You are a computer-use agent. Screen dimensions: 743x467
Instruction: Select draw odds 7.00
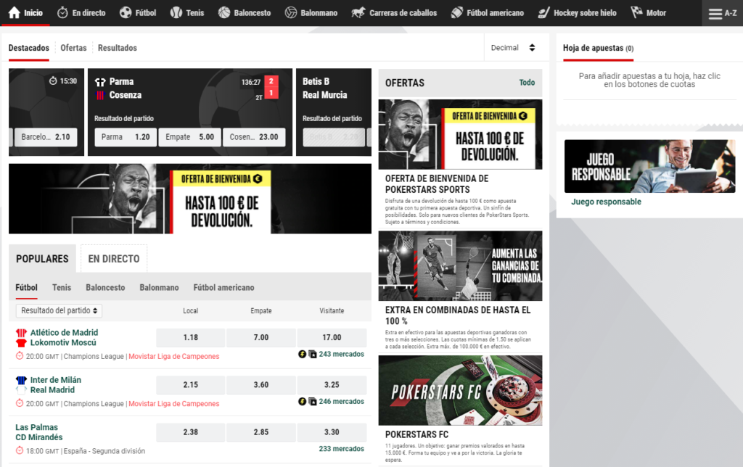(x=261, y=338)
